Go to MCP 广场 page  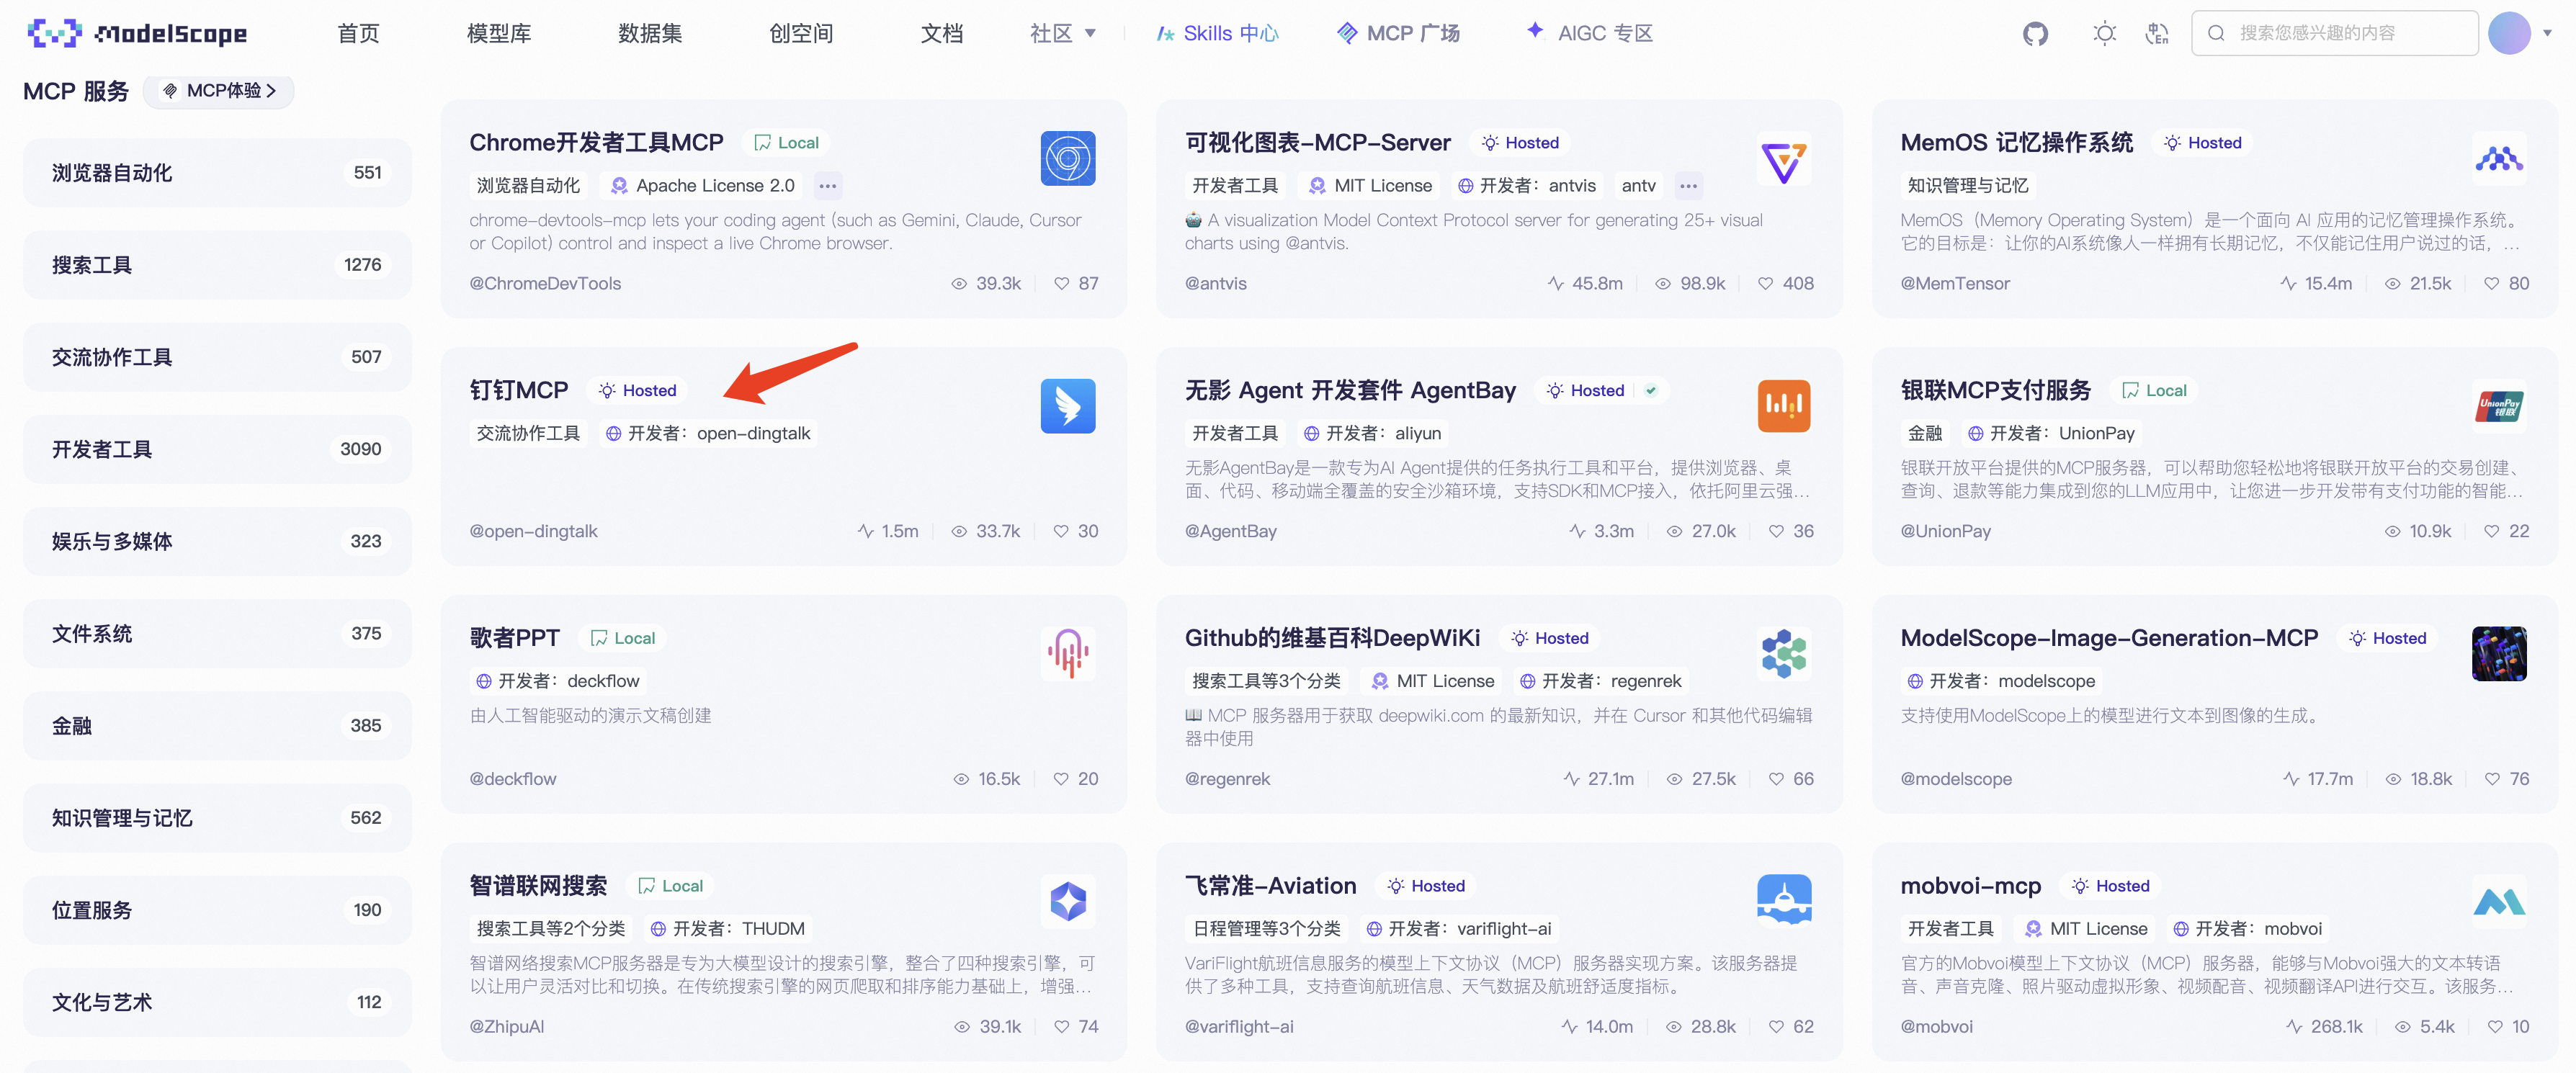pyautogui.click(x=1398, y=33)
